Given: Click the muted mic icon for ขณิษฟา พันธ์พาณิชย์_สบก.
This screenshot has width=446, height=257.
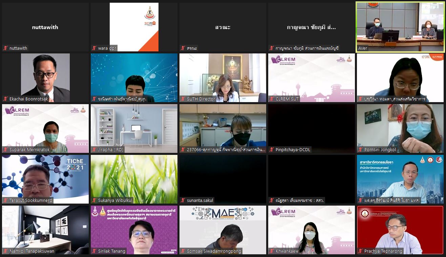Looking at the screenshot, I should point(94,99).
